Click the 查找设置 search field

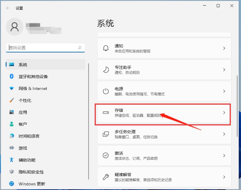point(41,48)
